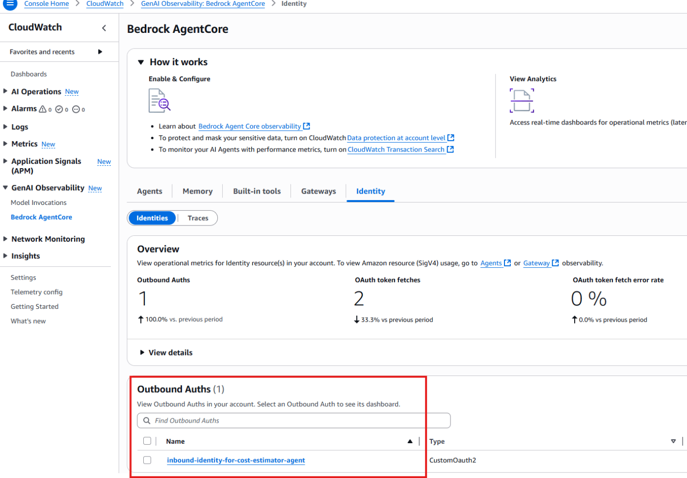Viewport: 687px width, 478px height.
Task: Click the View Analytics scan icon
Action: [x=522, y=101]
